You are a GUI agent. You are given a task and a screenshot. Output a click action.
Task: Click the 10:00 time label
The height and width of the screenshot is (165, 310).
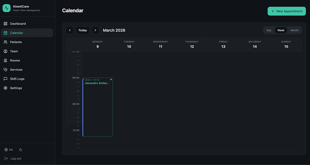76,130
